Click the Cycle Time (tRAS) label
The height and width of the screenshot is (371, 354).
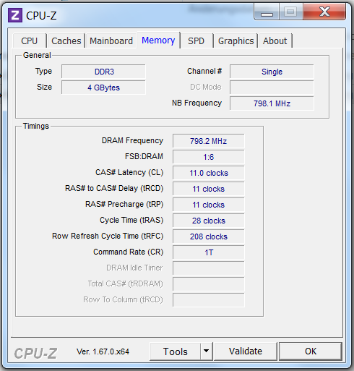tap(131, 220)
